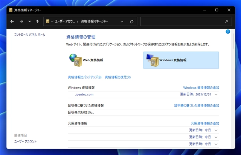
Task: Go up one level with up arrow
Action: pos(37,21)
